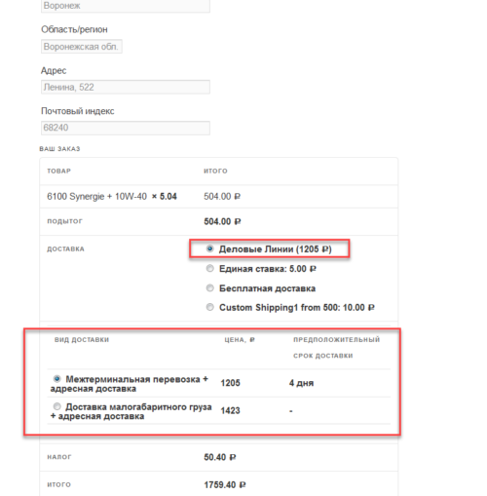This screenshot has width=487, height=496.
Task: Click the Область/регион field Воронежская обл.
Action: [x=82, y=47]
